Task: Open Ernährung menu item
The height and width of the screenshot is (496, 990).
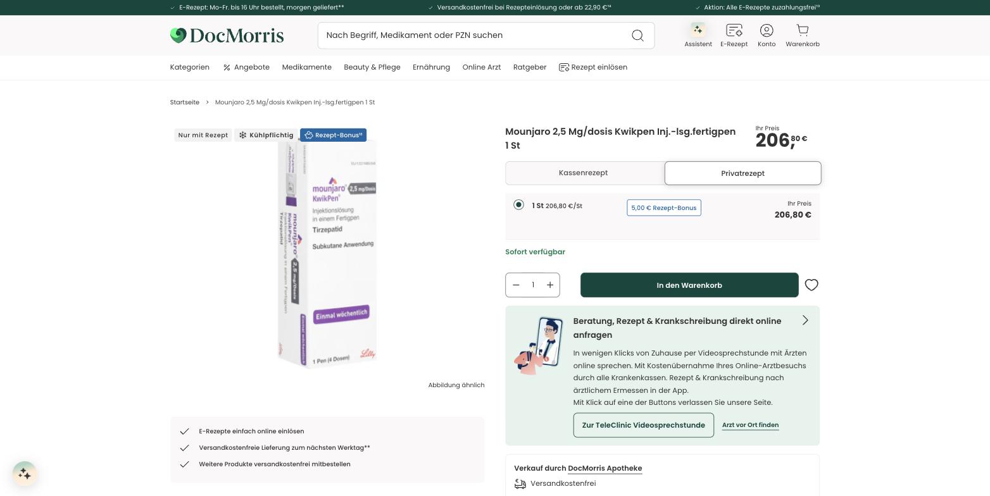Action: point(431,67)
